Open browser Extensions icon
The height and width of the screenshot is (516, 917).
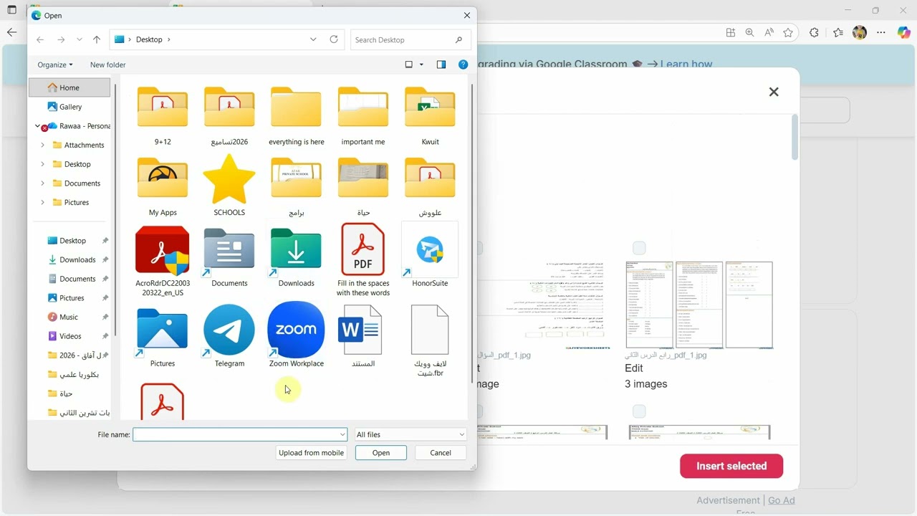point(814,32)
